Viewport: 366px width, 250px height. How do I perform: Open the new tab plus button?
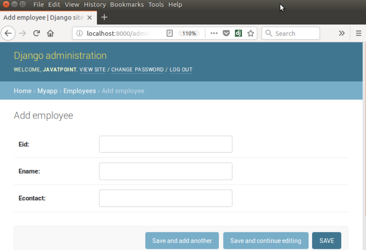pos(104,17)
